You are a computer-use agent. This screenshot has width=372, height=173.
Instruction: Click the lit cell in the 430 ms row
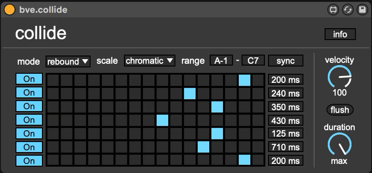162,120
